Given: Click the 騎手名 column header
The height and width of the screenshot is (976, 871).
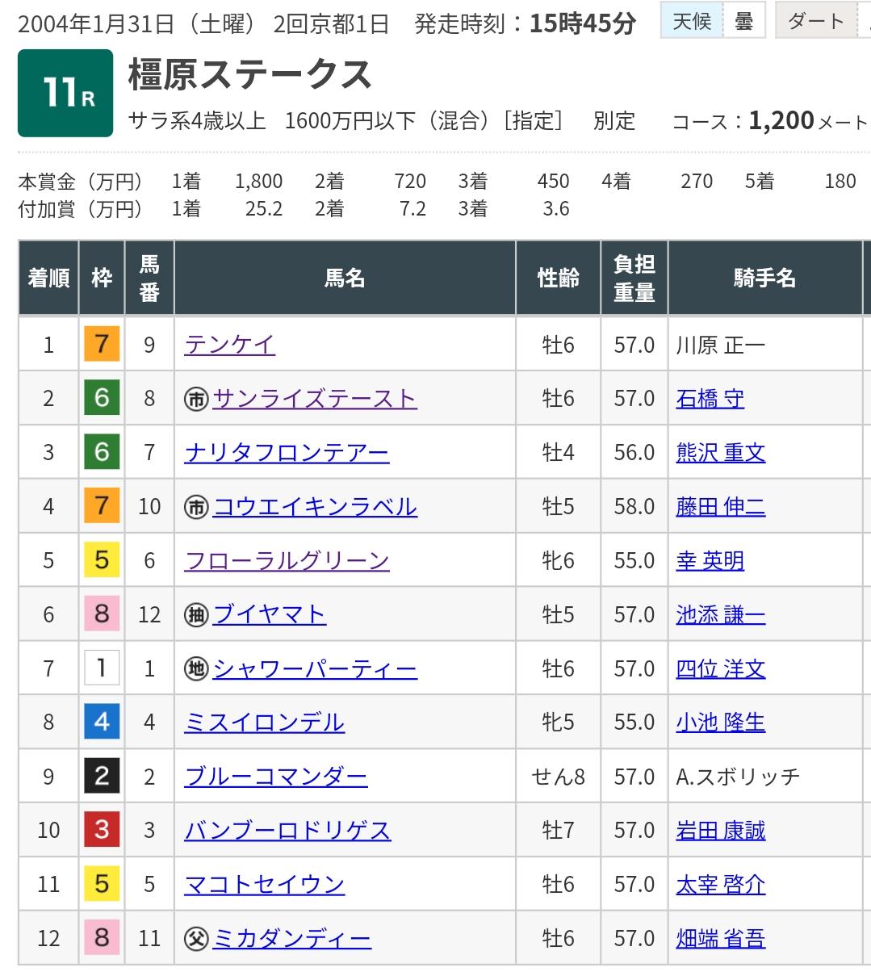Looking at the screenshot, I should (x=764, y=279).
